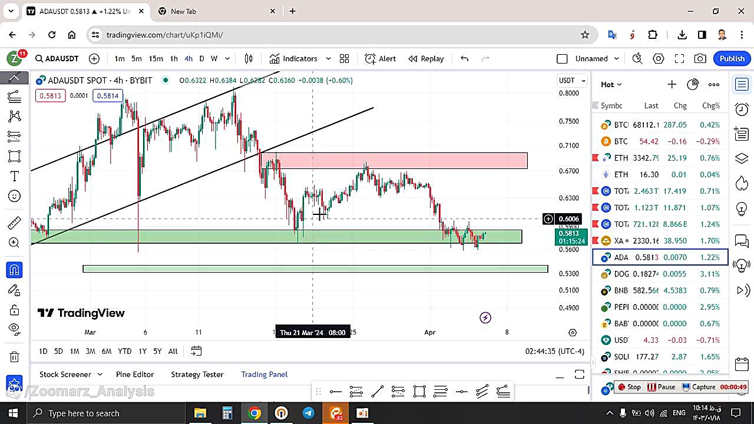Add symbol to the watchlist
Viewport: 754px width, 424px height.
672,84
